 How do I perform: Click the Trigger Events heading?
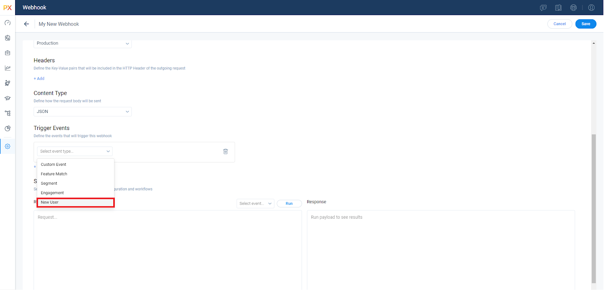(52, 128)
